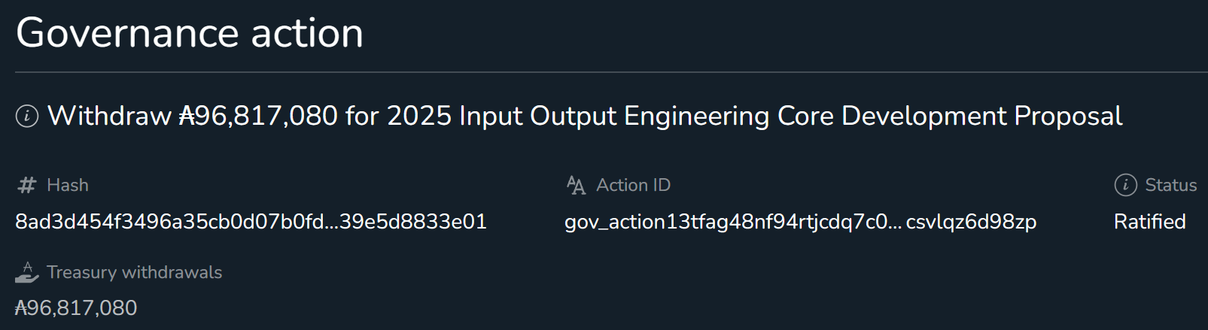The height and width of the screenshot is (330, 1208).
Task: Expand the truncated Action ID ellipsis
Action: [895, 222]
